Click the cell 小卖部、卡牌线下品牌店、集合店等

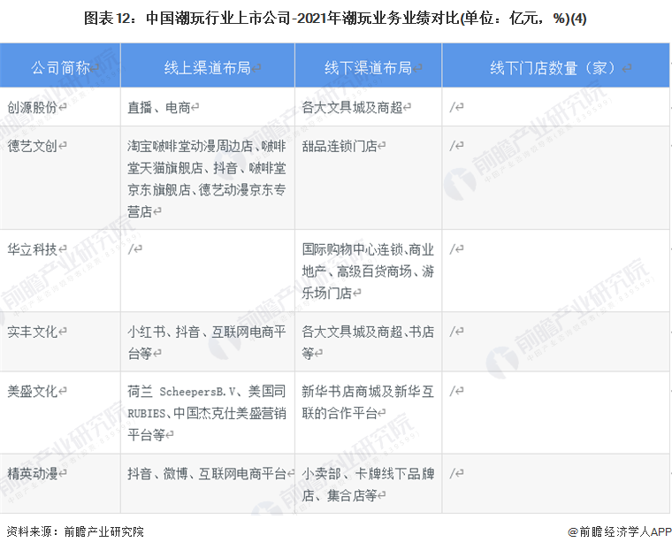(368, 485)
